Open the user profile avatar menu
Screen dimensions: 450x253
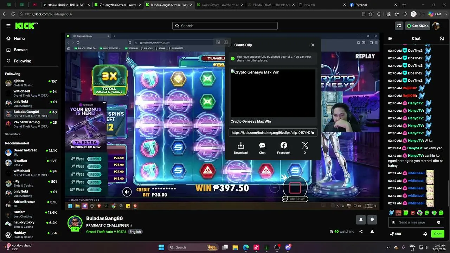436,26
